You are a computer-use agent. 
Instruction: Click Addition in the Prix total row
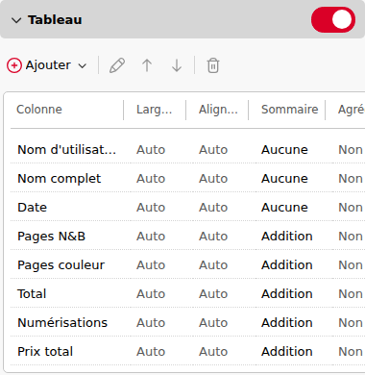point(287,352)
